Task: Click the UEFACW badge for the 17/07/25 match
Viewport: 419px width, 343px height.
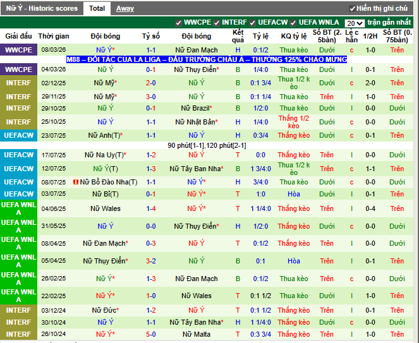Action: point(18,155)
